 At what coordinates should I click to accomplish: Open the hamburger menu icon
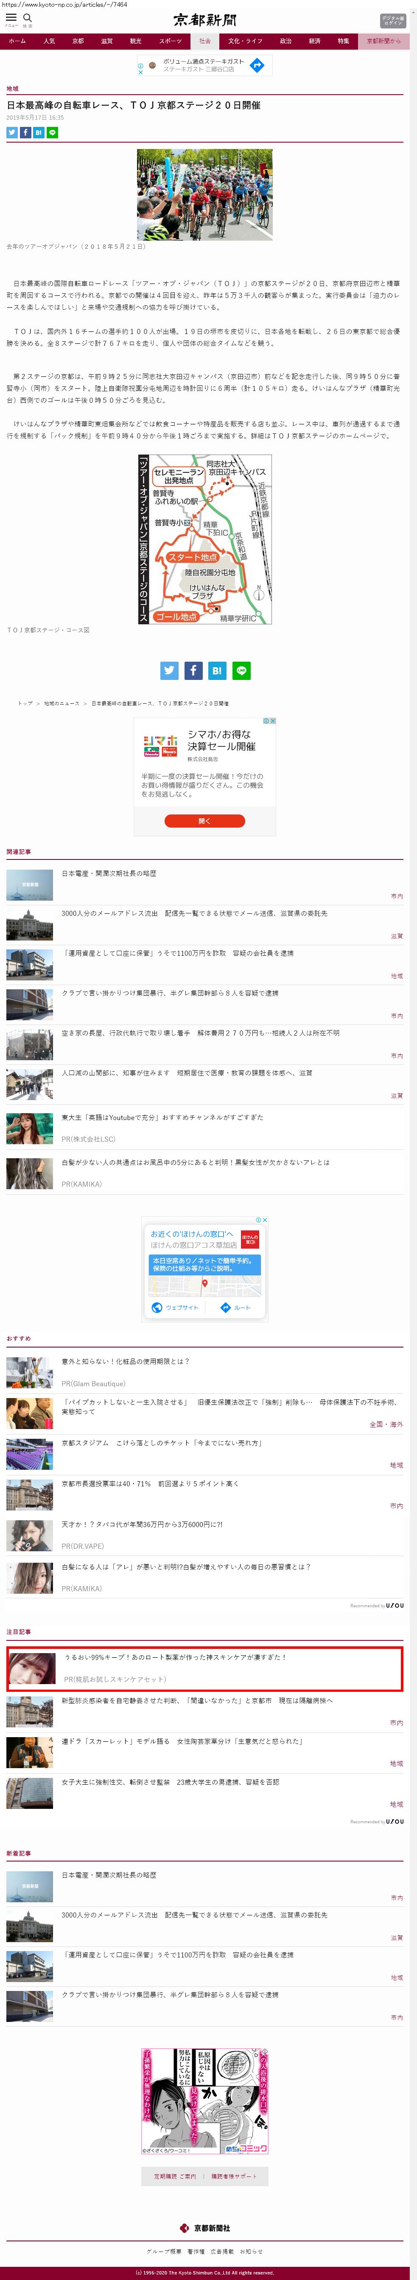tap(11, 18)
